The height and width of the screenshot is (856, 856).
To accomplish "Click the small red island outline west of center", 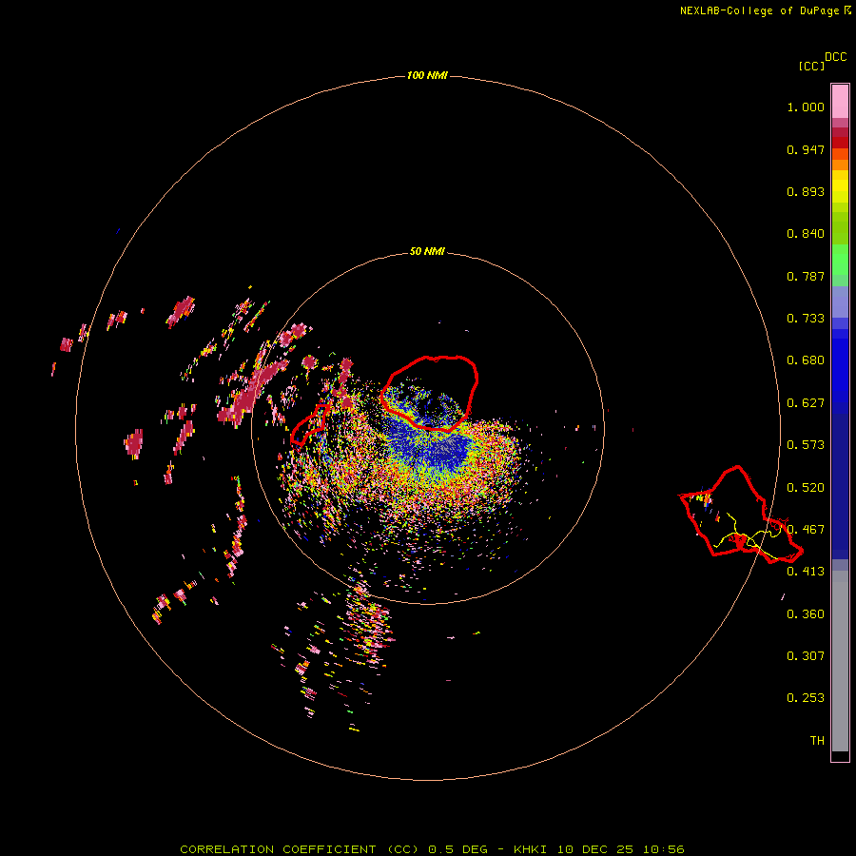I will coord(310,424).
